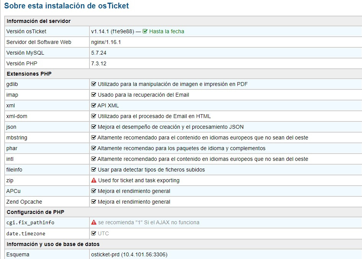
Task: Click the 'Used for ticket and task exporting' text
Action: click(138, 180)
